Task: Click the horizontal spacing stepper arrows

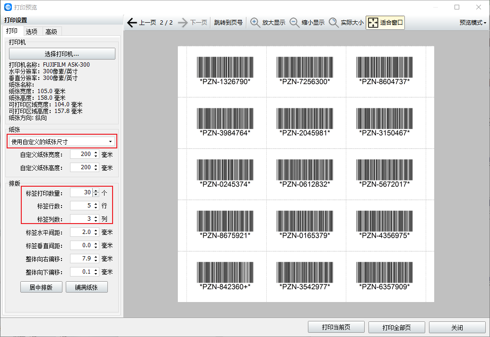Action: (96, 232)
